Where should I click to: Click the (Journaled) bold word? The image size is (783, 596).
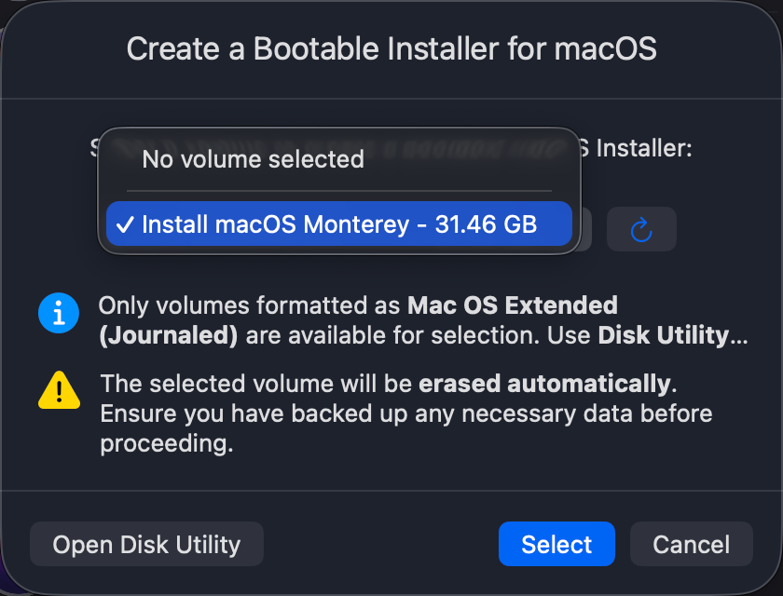pos(169,335)
